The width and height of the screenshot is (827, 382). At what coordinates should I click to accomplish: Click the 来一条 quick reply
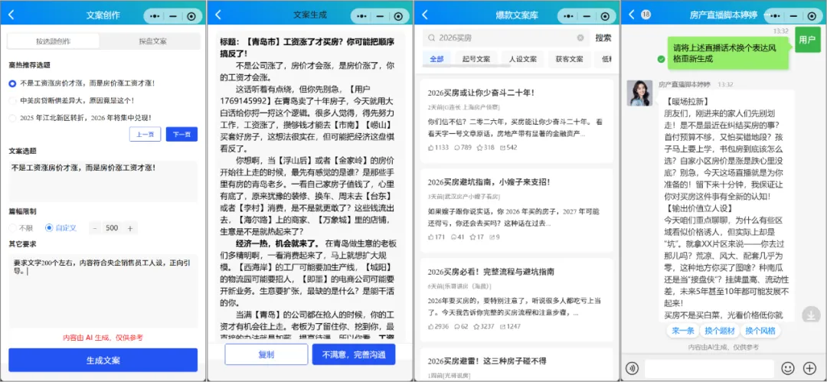click(x=682, y=331)
